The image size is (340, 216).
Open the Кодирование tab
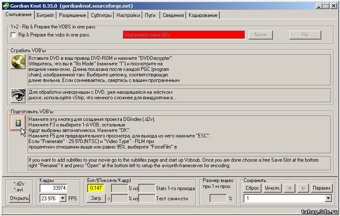click(x=203, y=15)
